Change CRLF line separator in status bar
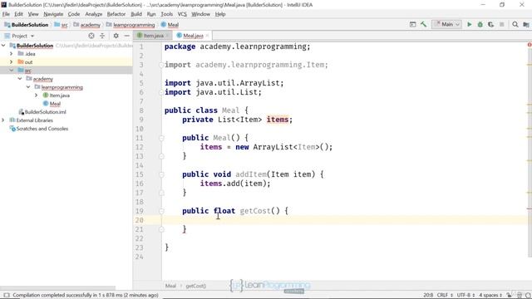The image size is (532, 299). tap(445, 295)
